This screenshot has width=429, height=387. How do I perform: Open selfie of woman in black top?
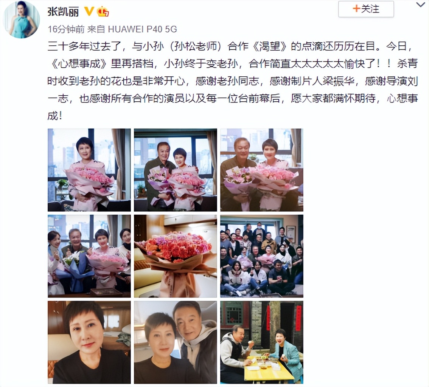pos(89,342)
